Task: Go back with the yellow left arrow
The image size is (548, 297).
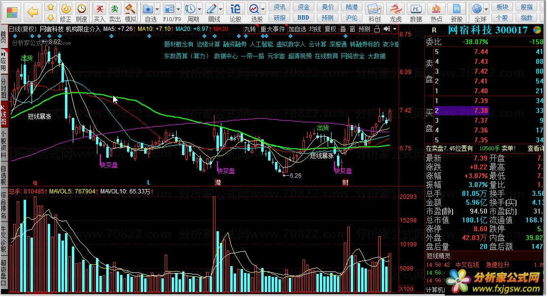Action: coord(32,12)
